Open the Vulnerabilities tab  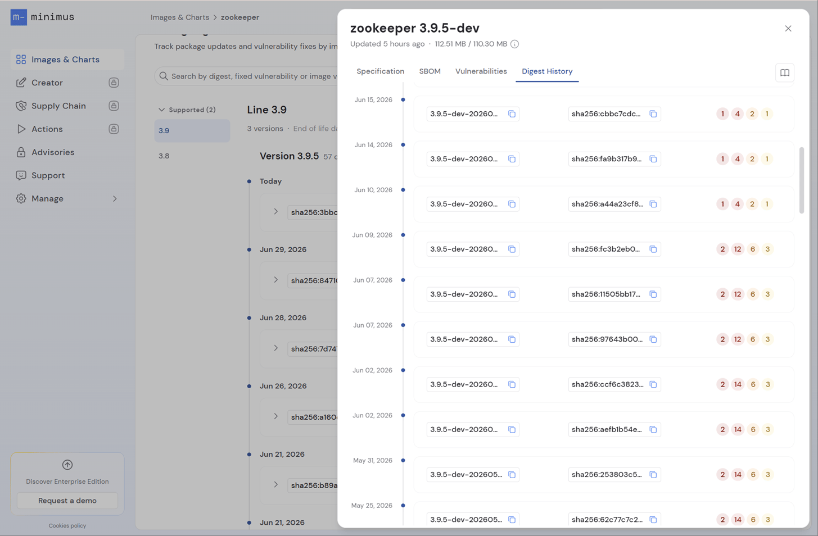481,71
